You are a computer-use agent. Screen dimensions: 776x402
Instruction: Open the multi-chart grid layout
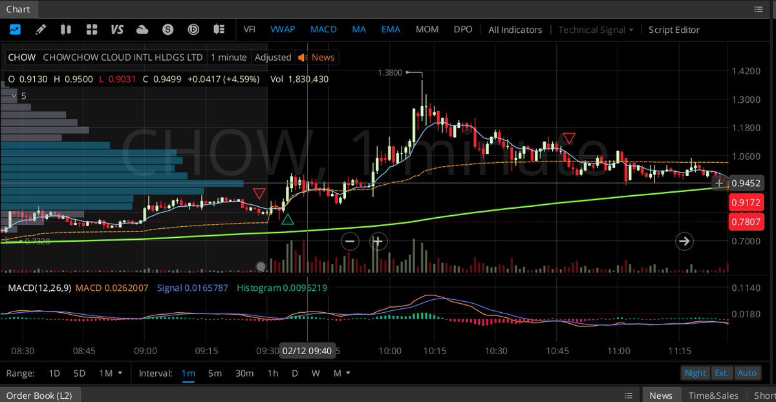[x=91, y=29]
